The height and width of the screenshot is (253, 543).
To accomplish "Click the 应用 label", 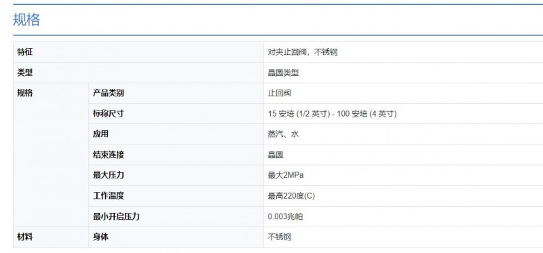I will click(100, 134).
